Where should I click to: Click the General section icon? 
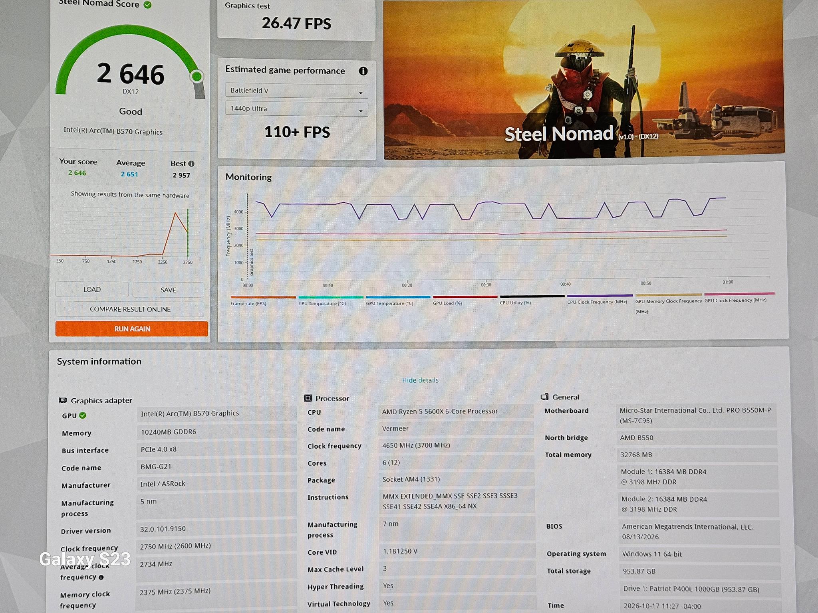pos(544,397)
